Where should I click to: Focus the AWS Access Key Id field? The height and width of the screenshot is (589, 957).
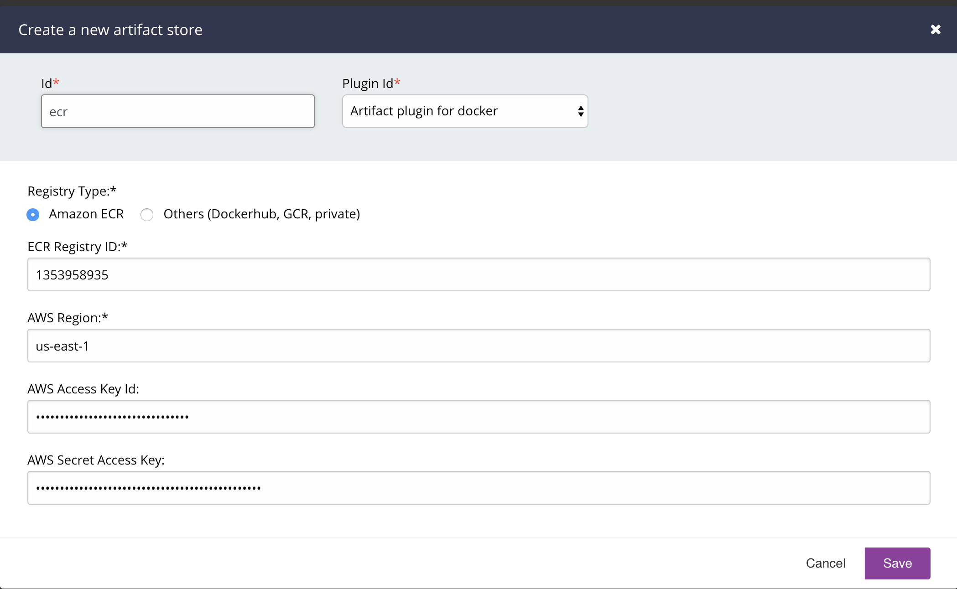click(478, 417)
